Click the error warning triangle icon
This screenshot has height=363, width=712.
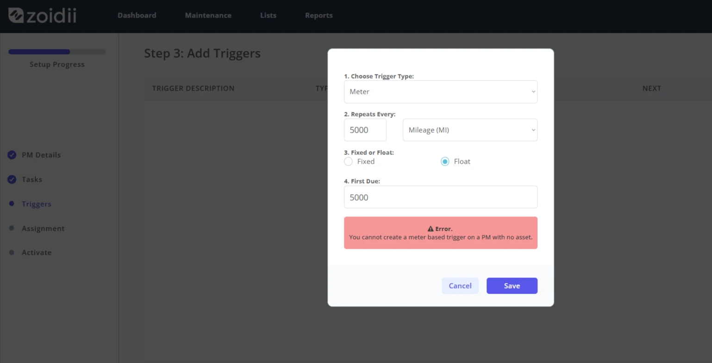[x=431, y=229]
